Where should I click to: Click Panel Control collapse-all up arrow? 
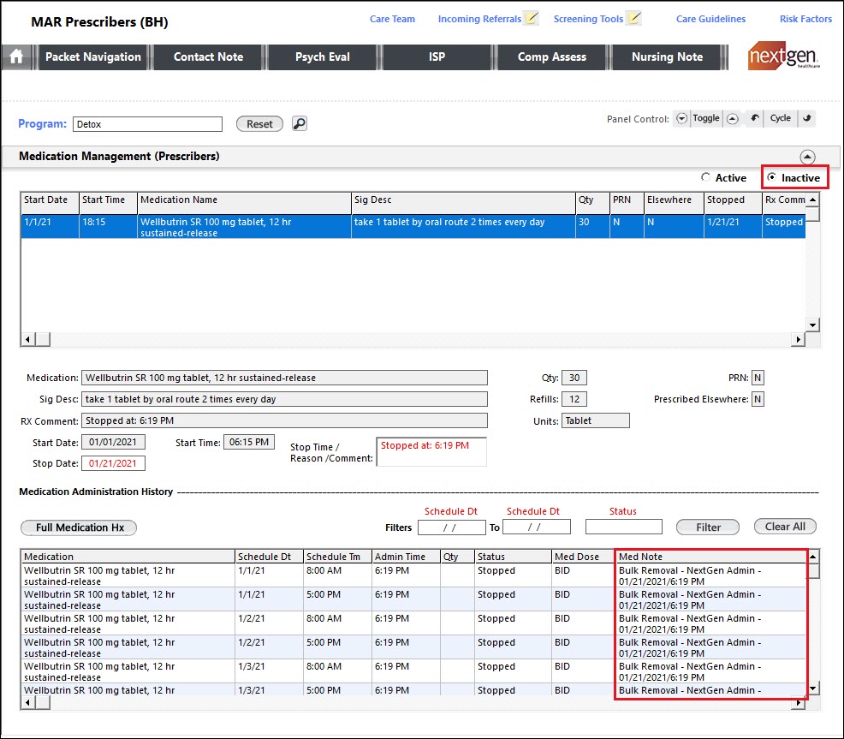tap(733, 119)
